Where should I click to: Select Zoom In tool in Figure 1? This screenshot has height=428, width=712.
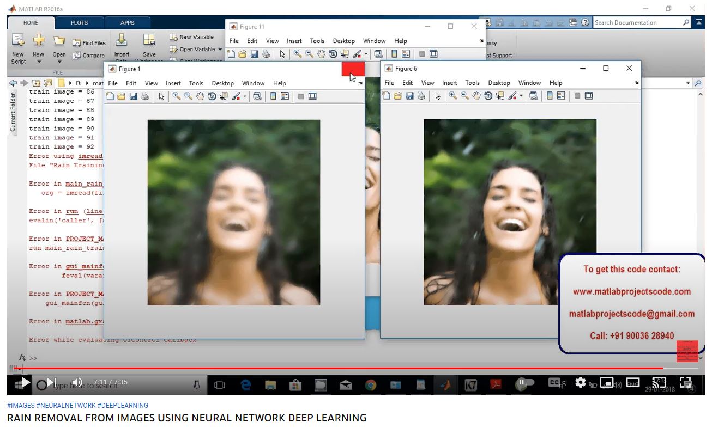(x=177, y=96)
